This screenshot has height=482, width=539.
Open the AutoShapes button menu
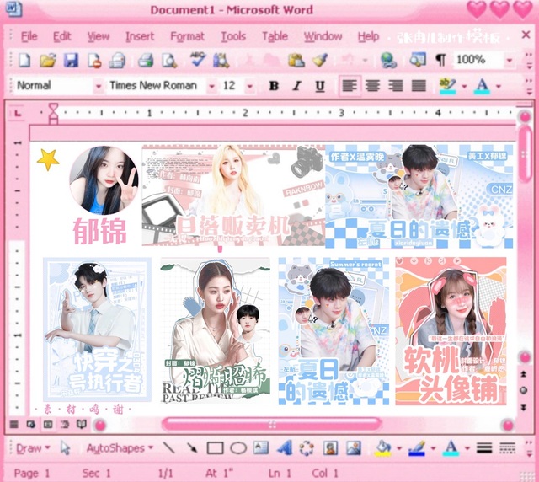click(118, 448)
